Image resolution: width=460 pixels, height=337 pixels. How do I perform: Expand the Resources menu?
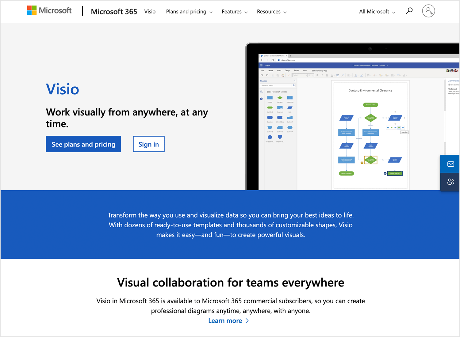(x=272, y=12)
